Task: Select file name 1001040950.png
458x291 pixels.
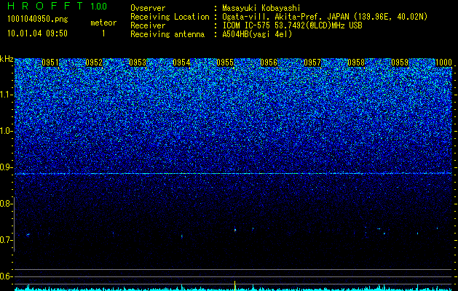Action: click(38, 20)
